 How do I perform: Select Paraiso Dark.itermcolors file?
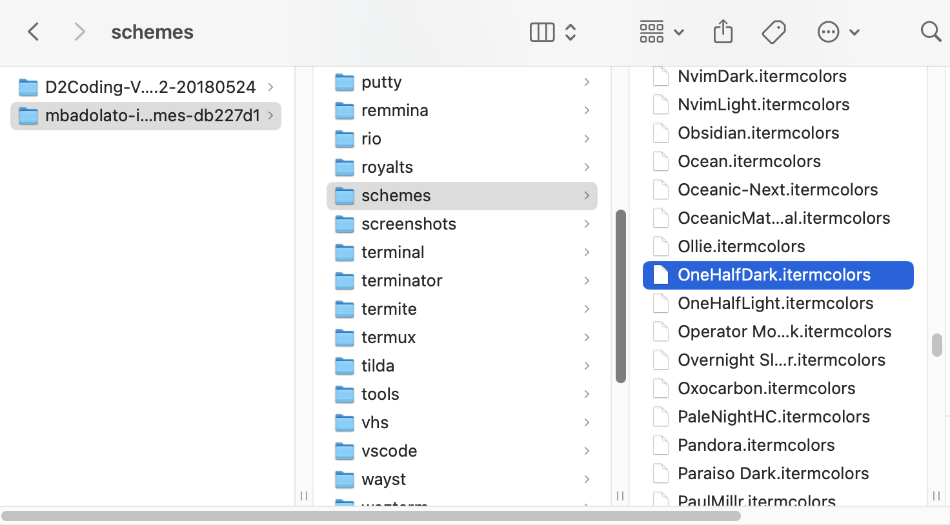click(x=778, y=473)
